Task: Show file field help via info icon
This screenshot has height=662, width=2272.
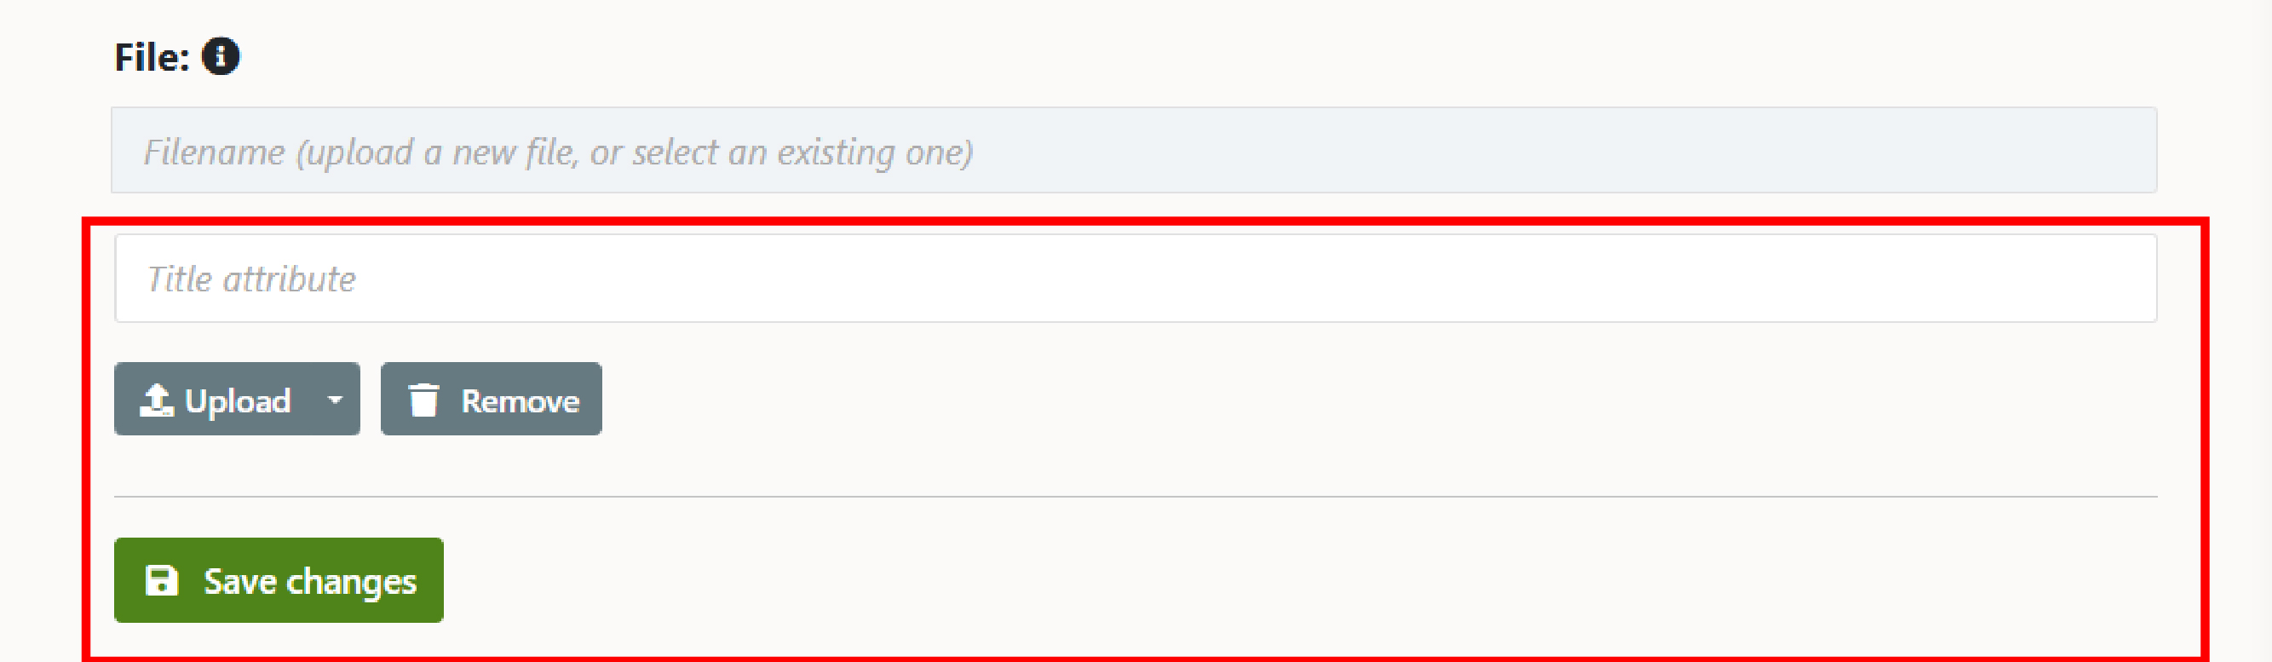Action: pyautogui.click(x=221, y=56)
